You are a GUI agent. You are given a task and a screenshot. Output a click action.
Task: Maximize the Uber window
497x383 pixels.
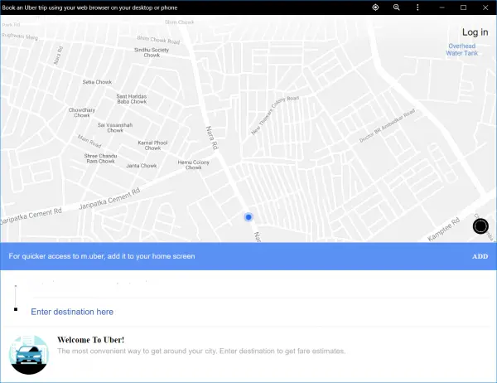coord(463,7)
